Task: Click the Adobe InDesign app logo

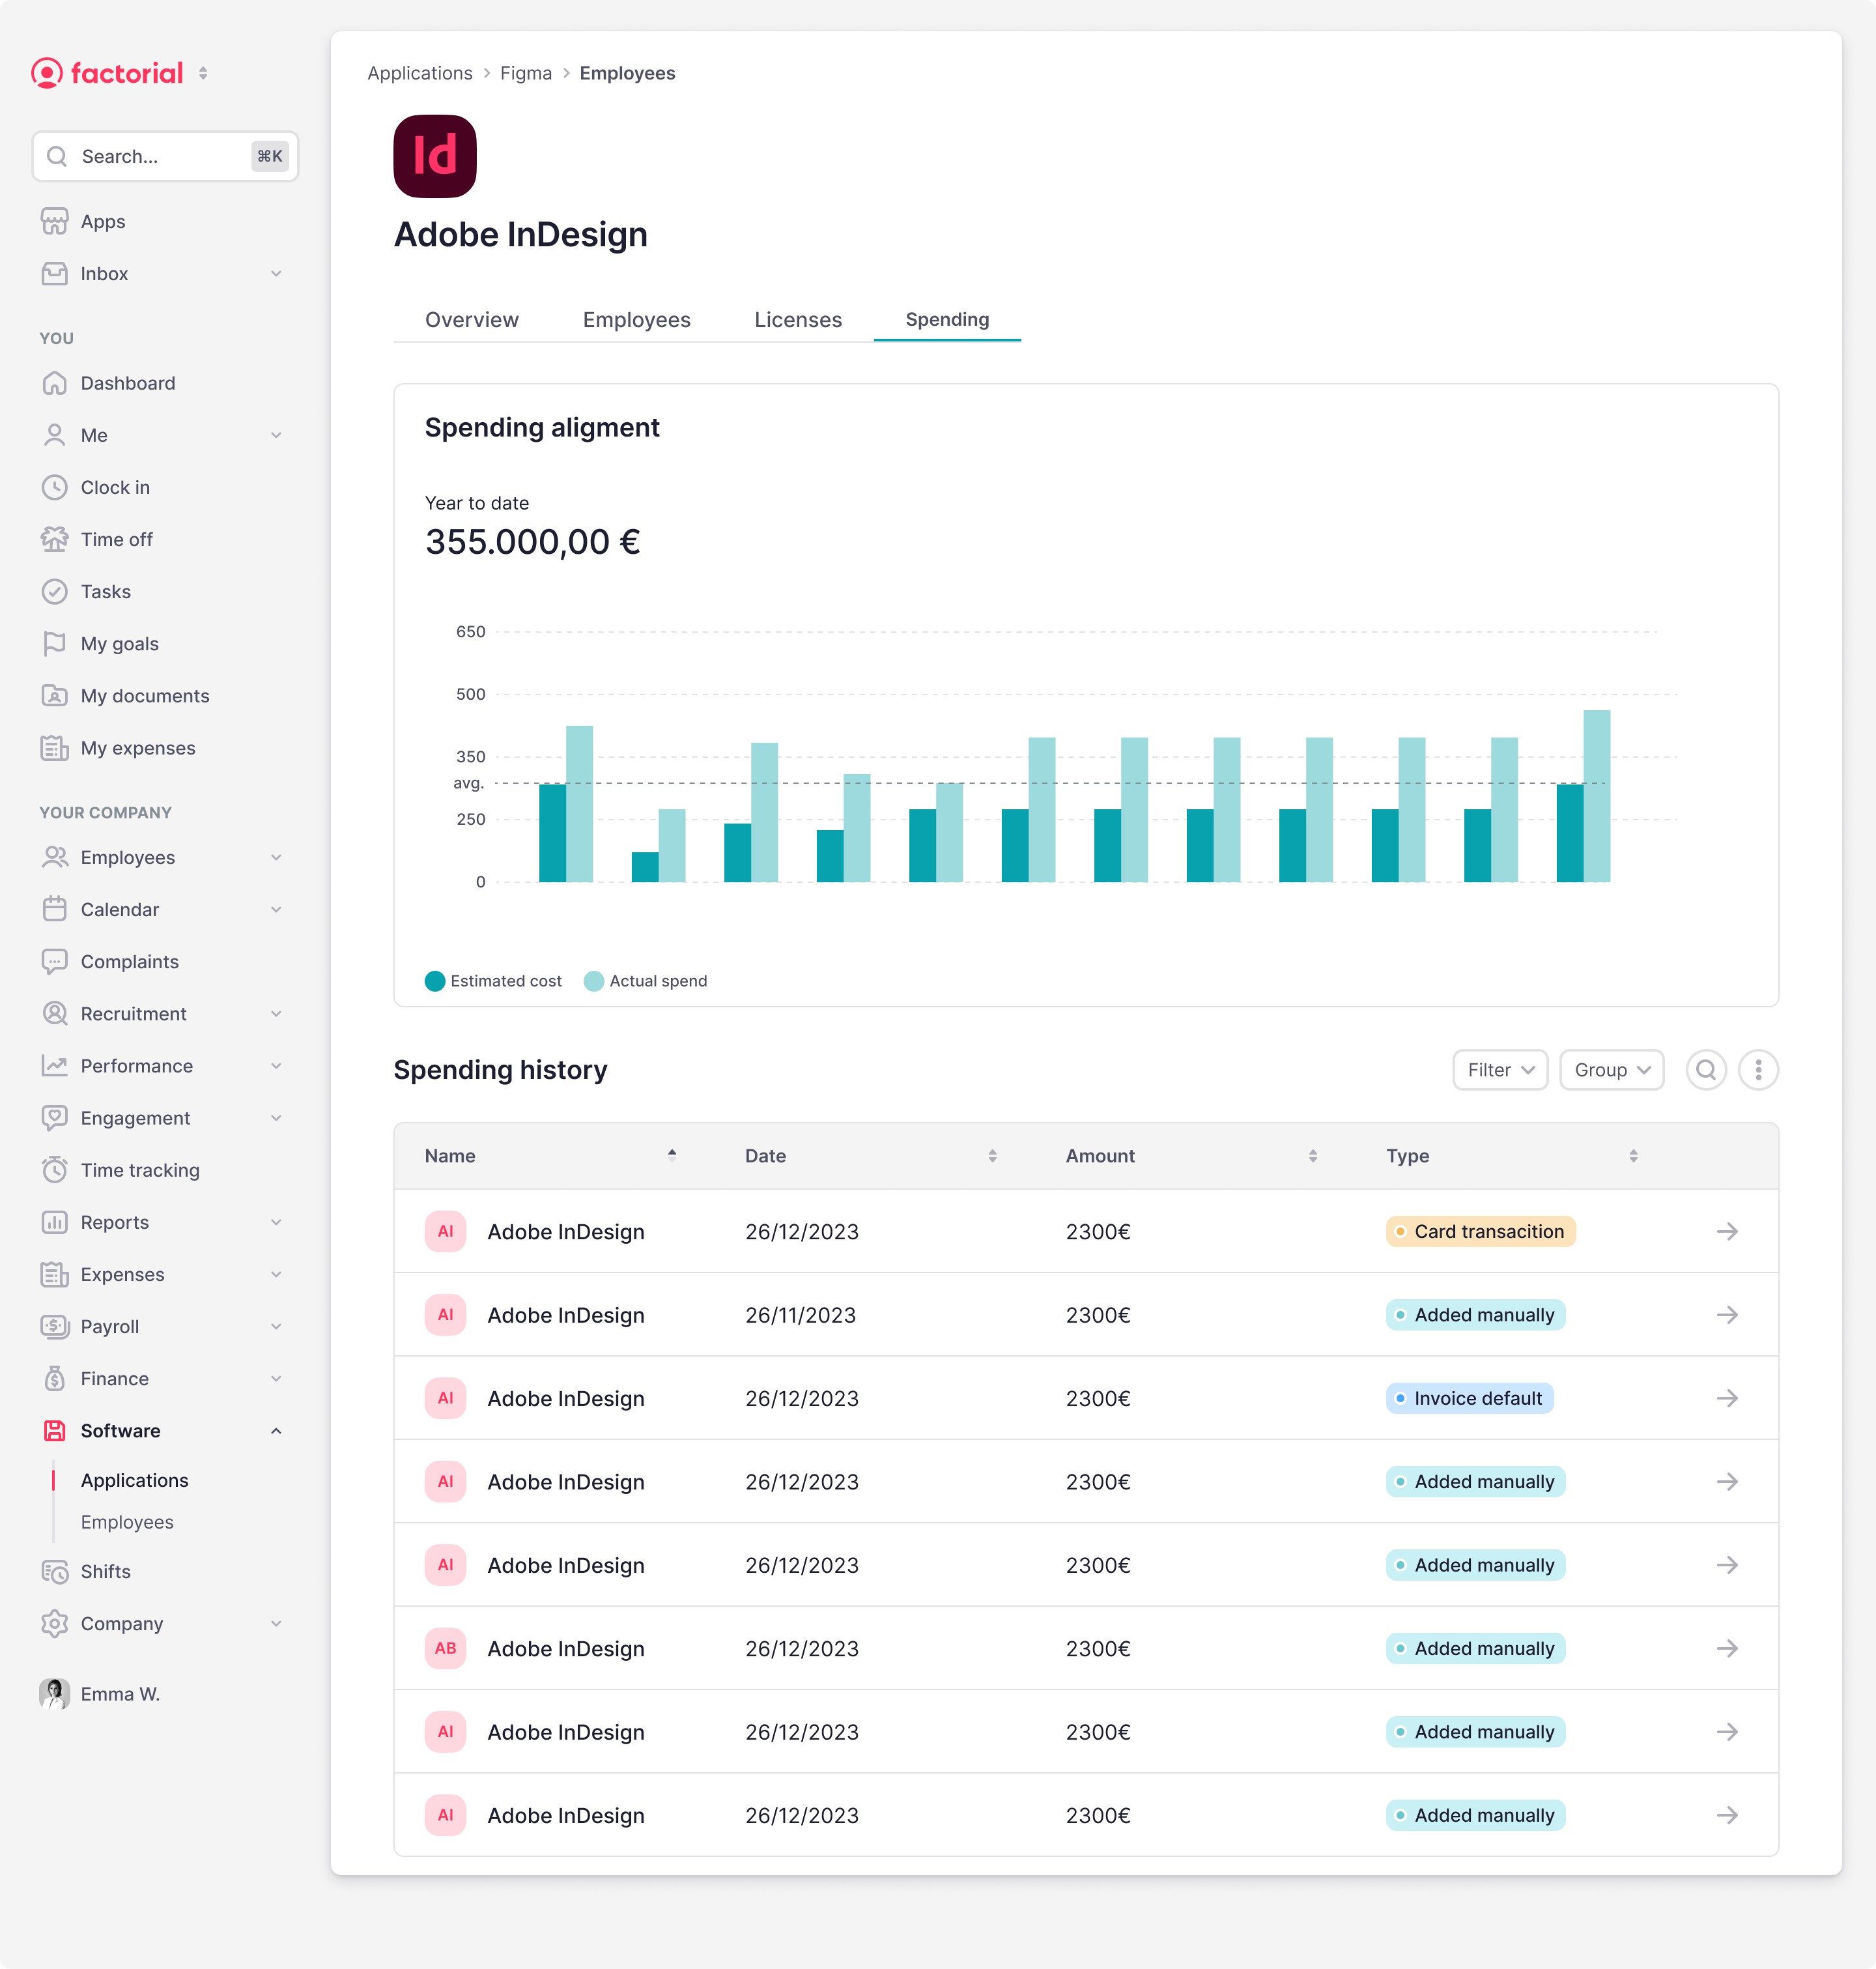Action: coord(435,156)
